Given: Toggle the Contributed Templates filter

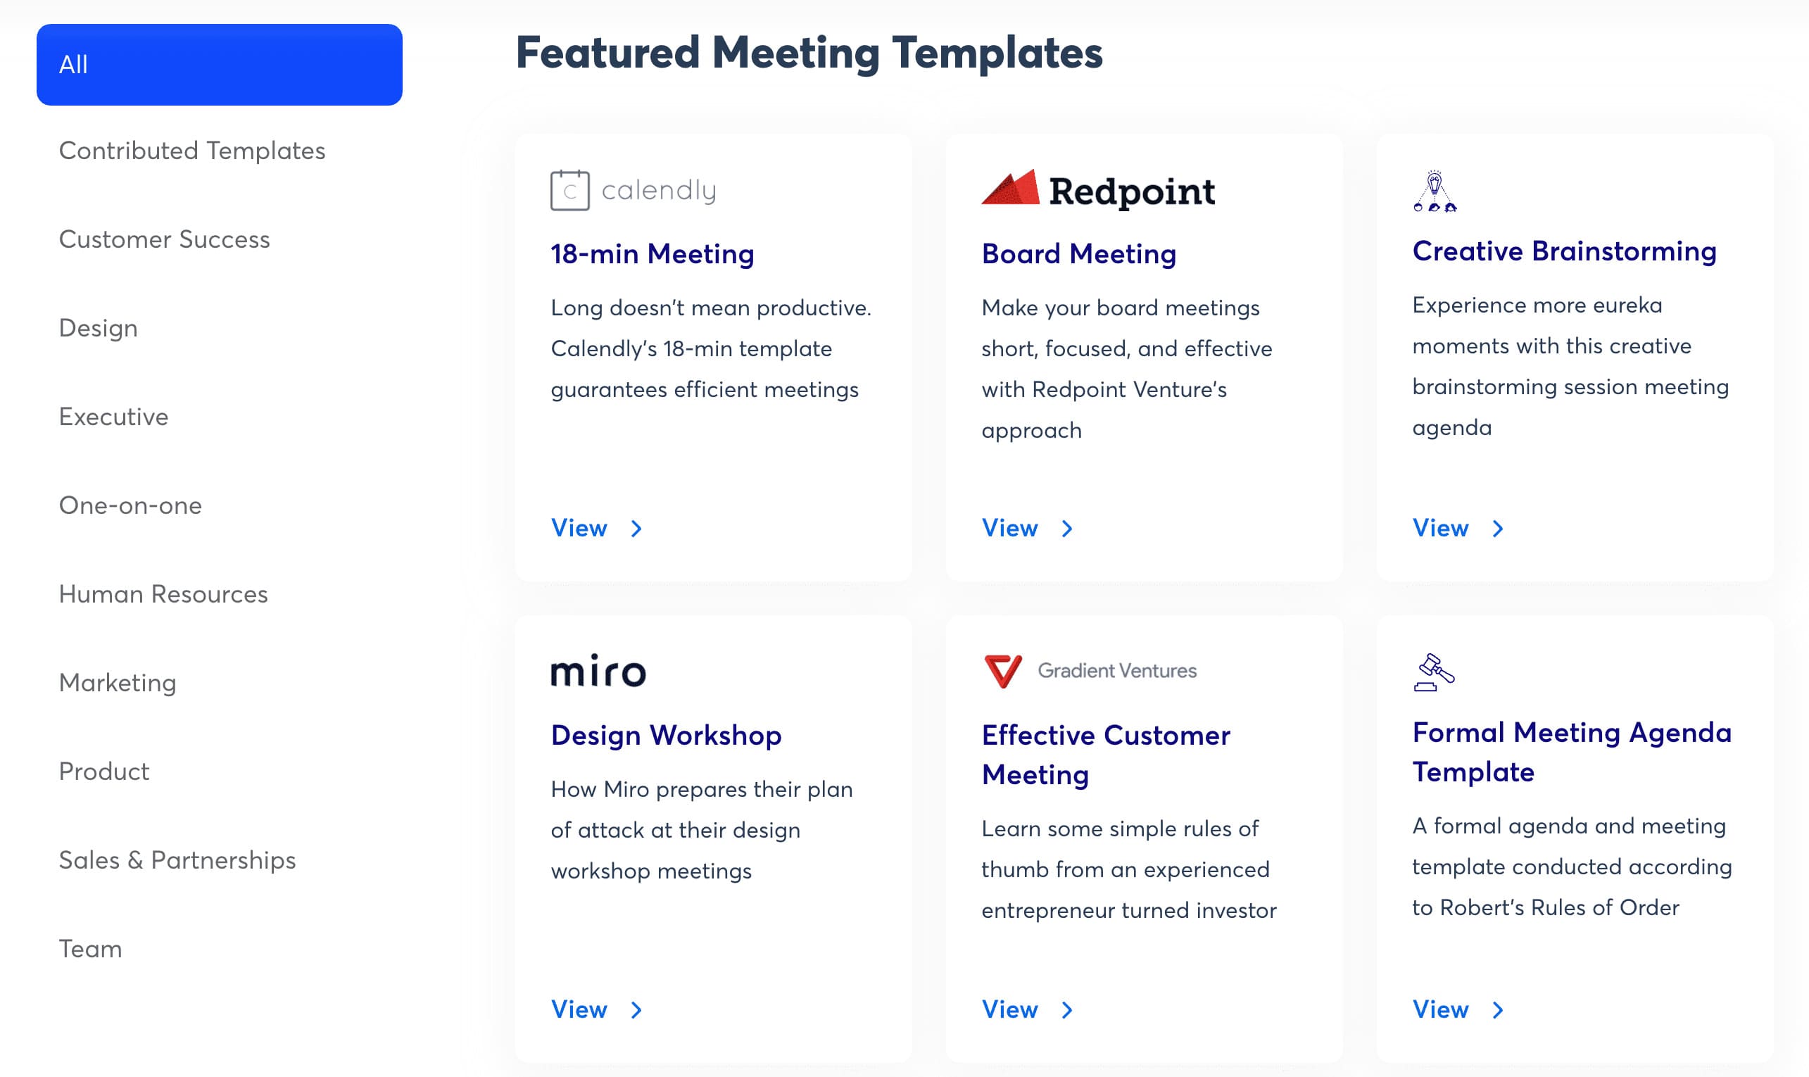Looking at the screenshot, I should click(x=192, y=150).
